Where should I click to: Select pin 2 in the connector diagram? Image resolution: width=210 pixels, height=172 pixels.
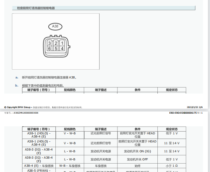pyautogui.click(x=56, y=43)
